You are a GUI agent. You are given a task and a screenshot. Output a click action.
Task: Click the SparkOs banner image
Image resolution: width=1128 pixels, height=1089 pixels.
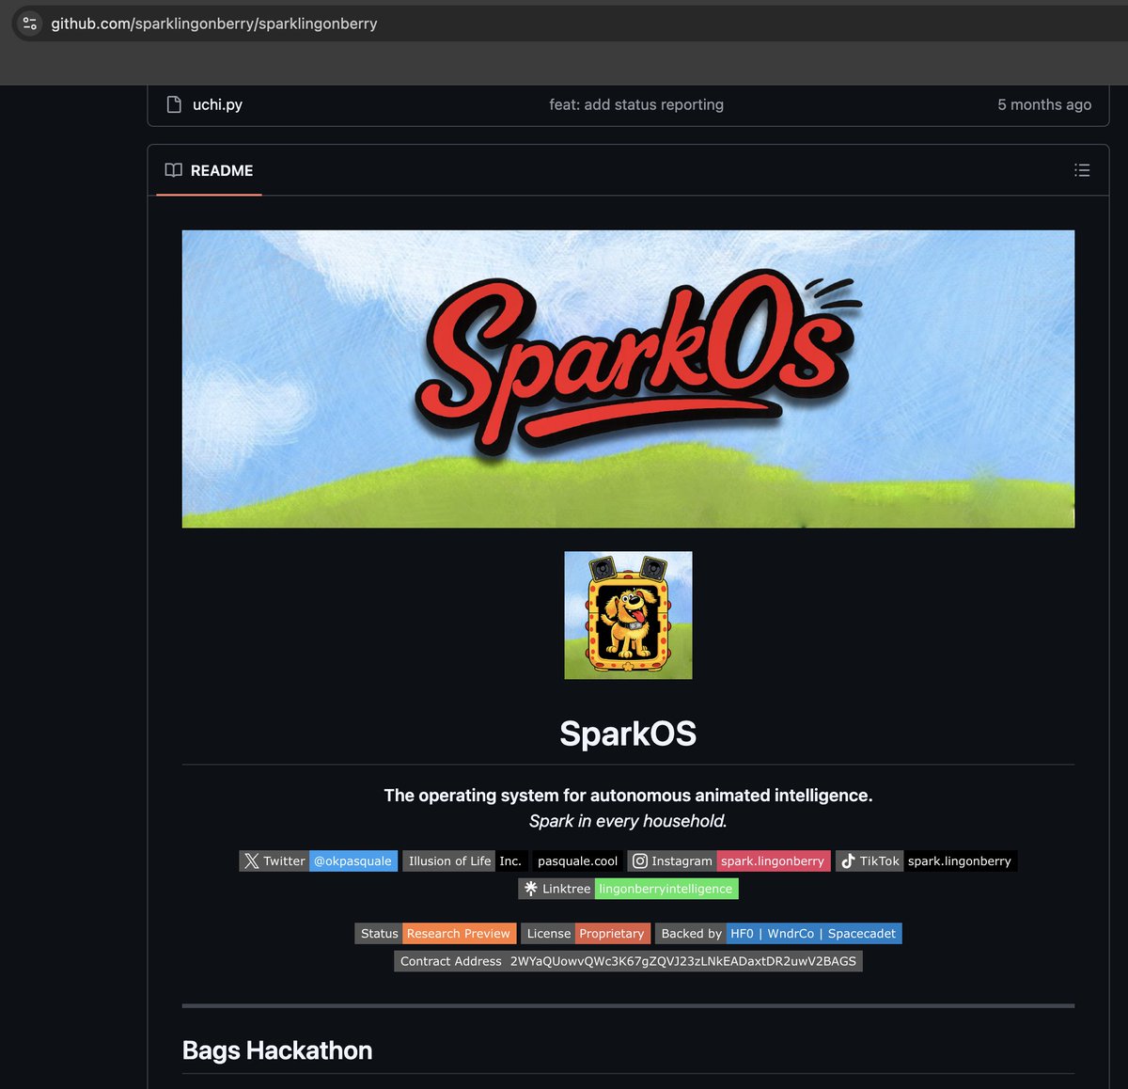628,379
